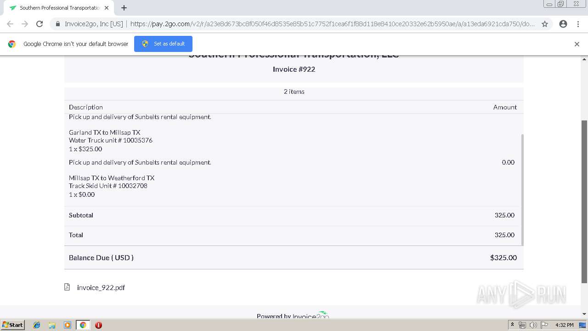Click the Chrome taskbar icon
The width and height of the screenshot is (588, 331).
coord(83,325)
